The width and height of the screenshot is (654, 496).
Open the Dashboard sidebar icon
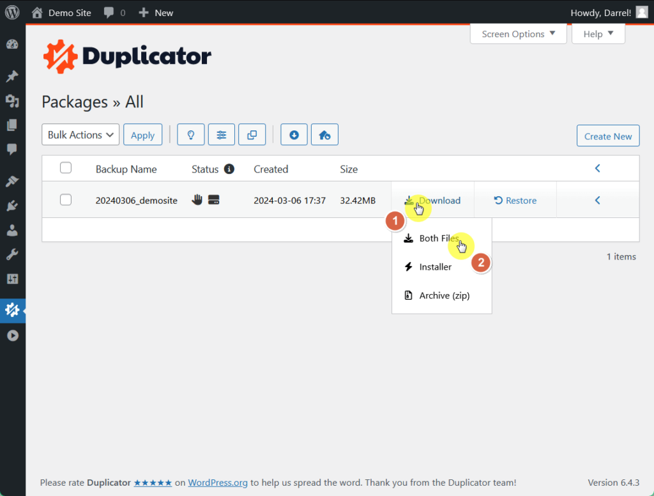(x=12, y=44)
